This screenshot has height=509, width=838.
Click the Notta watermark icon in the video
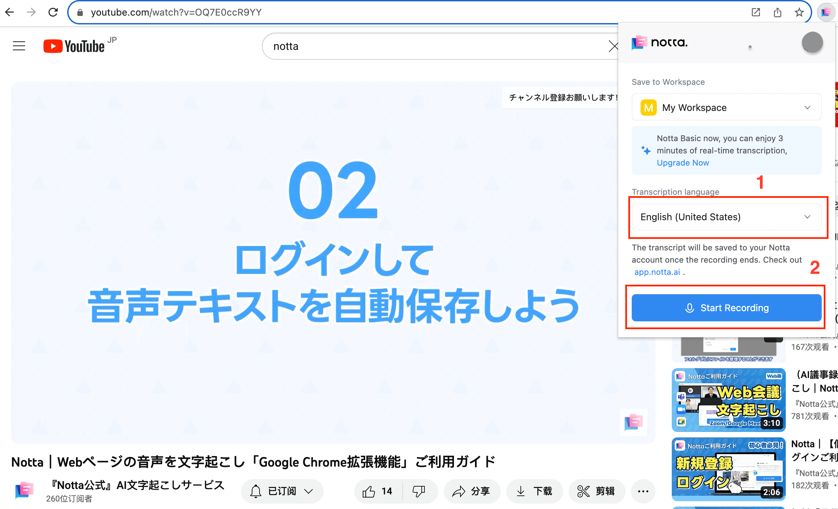tap(634, 422)
